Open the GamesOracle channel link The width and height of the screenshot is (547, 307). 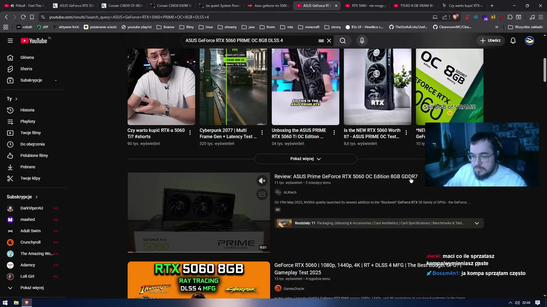pyautogui.click(x=294, y=289)
